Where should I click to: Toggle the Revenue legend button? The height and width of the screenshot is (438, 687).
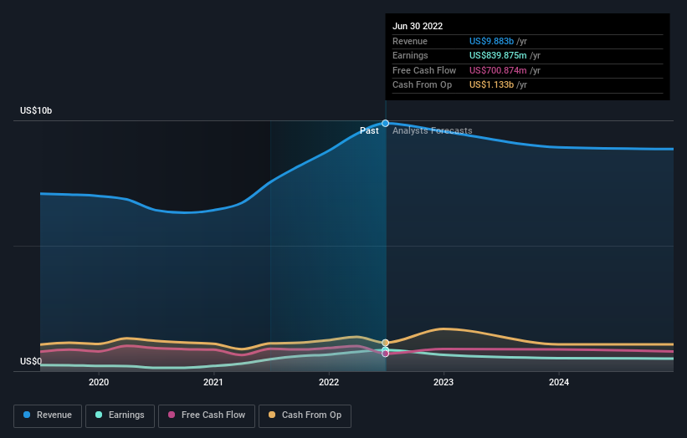tap(48, 415)
